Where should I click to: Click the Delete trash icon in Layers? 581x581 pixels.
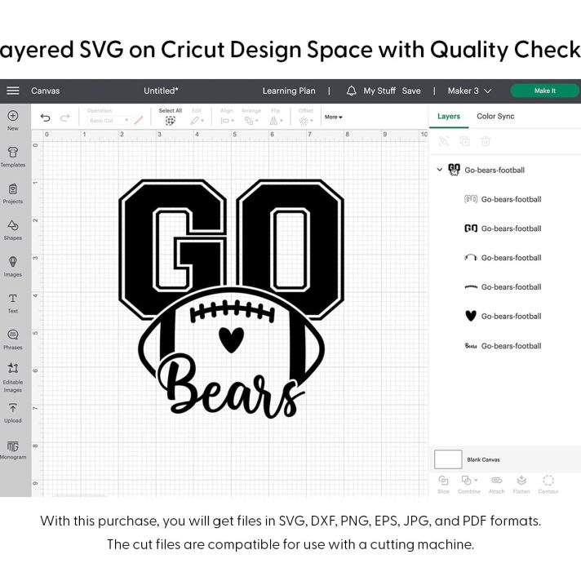pyautogui.click(x=486, y=141)
